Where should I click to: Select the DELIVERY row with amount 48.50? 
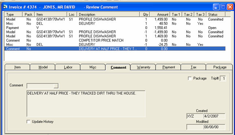(x=115, y=24)
